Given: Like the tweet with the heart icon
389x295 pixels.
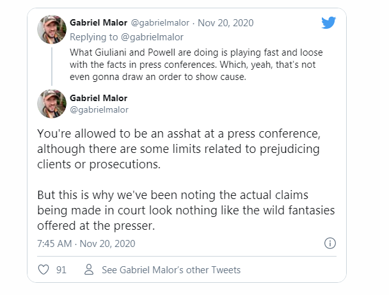Looking at the screenshot, I should (44, 269).
